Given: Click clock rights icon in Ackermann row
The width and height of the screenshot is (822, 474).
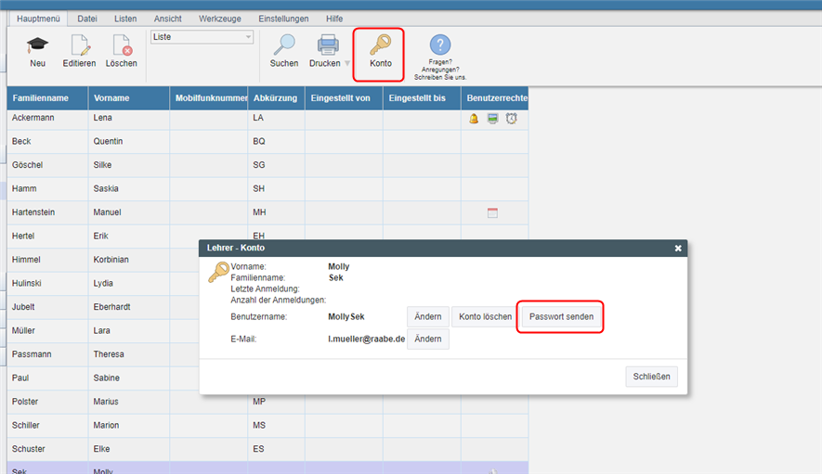Looking at the screenshot, I should point(511,119).
